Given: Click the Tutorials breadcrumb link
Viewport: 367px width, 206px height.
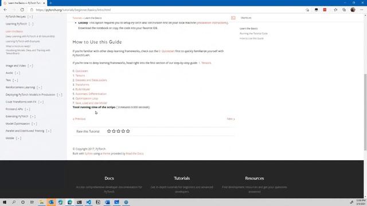Looking at the screenshot, I should (x=77, y=18).
